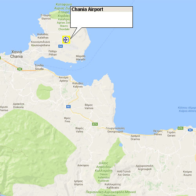Click the Kallikratis village label
Viewport: 196px width, 196px height.
pos(113,186)
